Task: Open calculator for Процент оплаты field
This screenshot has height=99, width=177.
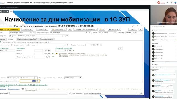Action: pos(97,45)
